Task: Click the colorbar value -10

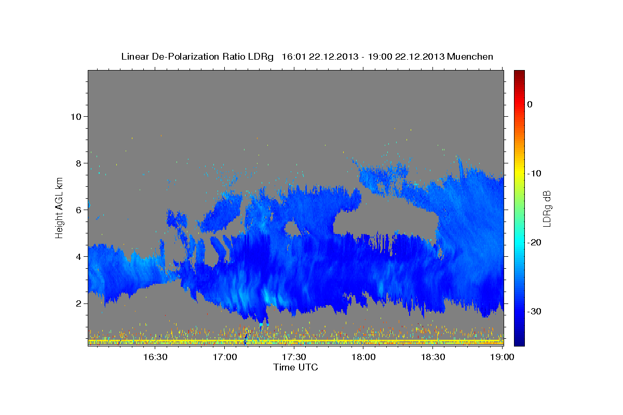Action: [534, 173]
